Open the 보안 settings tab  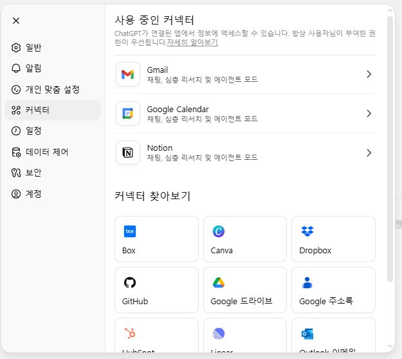coord(53,173)
